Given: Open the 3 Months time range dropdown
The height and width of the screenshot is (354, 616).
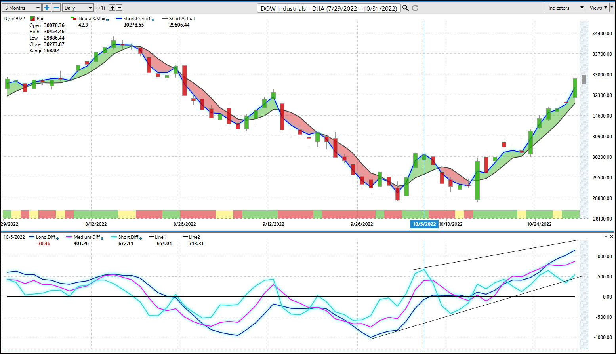Looking at the screenshot, I should [x=21, y=8].
